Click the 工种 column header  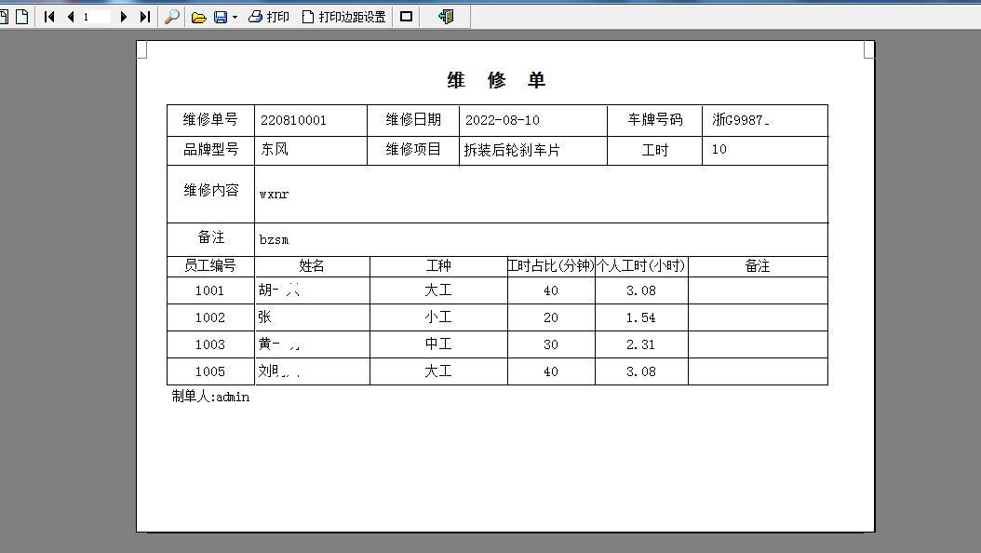(438, 266)
